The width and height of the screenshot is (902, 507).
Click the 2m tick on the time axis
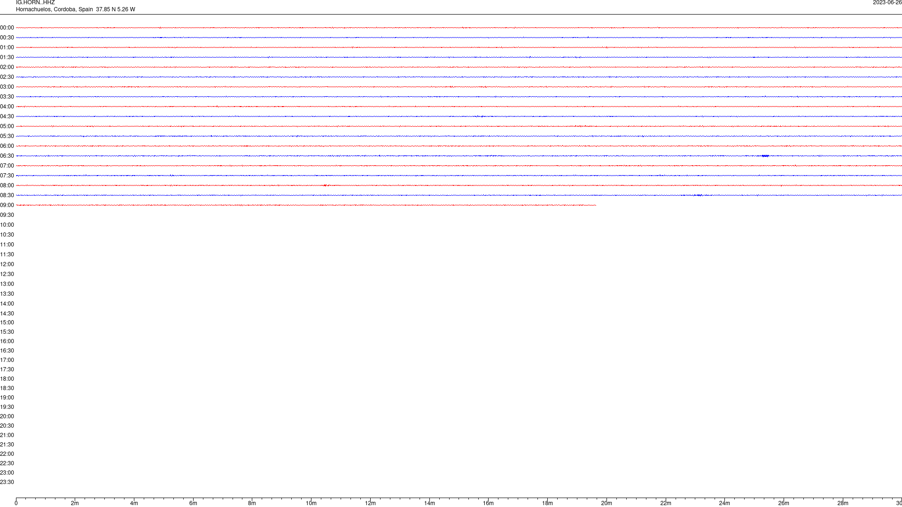75,503
